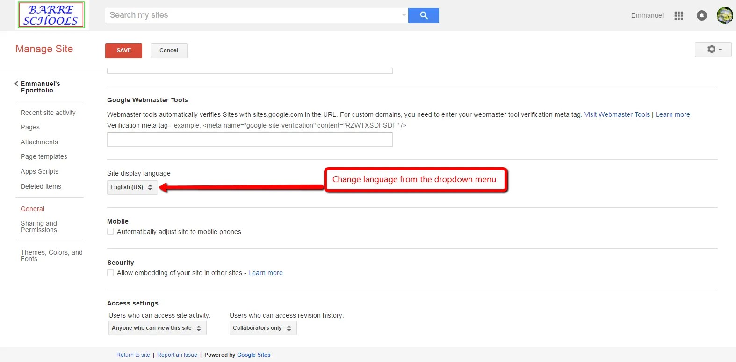Open Apps Scripts in the sidebar
The image size is (736, 362).
coord(39,171)
